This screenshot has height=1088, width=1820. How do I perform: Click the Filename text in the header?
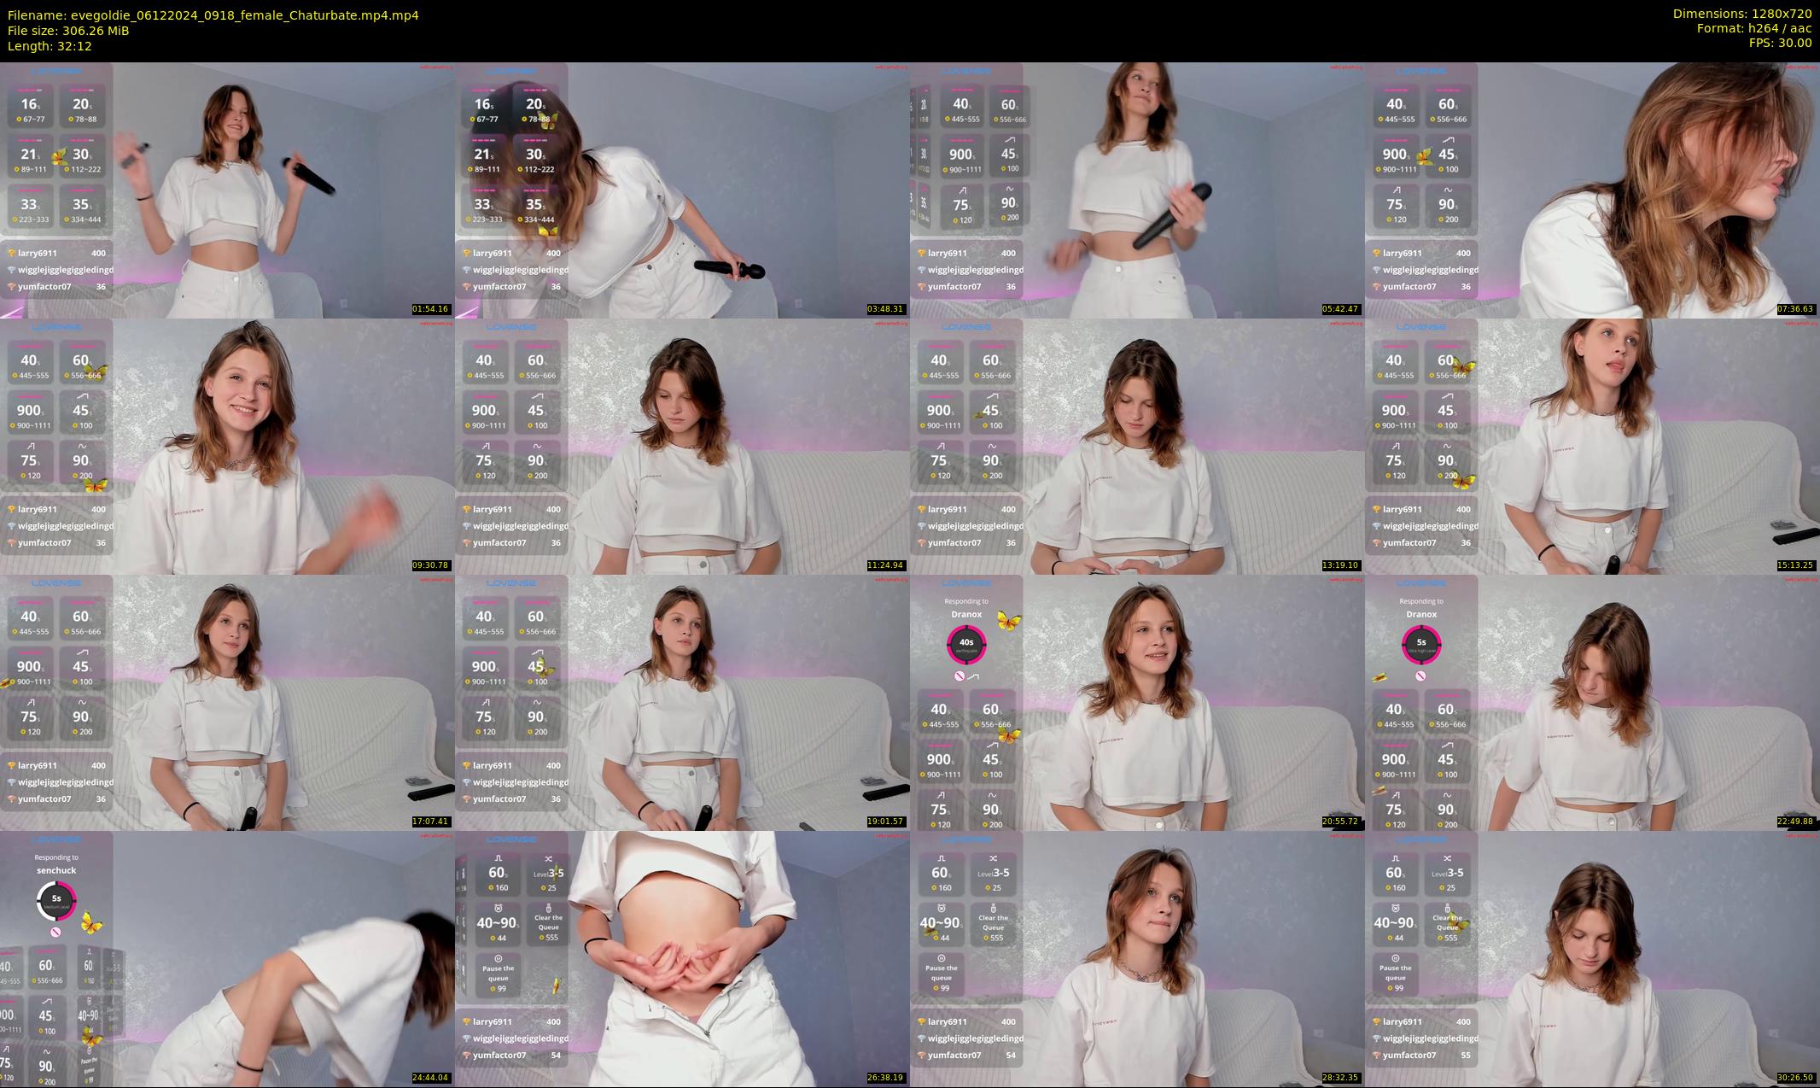[x=213, y=15]
